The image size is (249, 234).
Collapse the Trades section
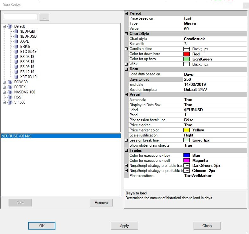coord(126,150)
